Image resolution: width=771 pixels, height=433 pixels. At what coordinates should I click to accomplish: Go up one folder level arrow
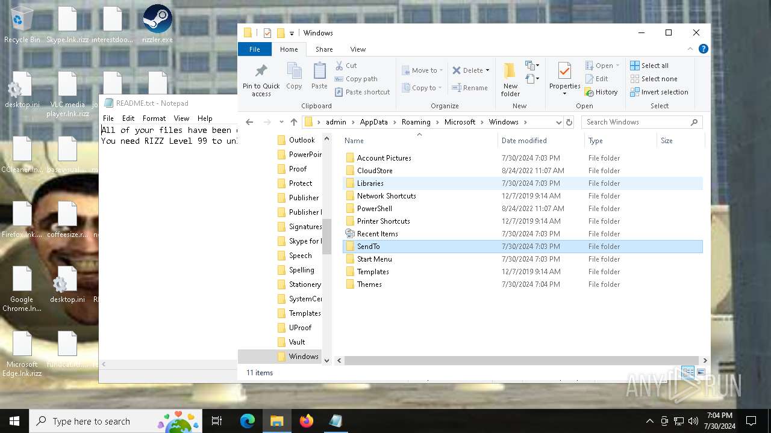click(294, 122)
